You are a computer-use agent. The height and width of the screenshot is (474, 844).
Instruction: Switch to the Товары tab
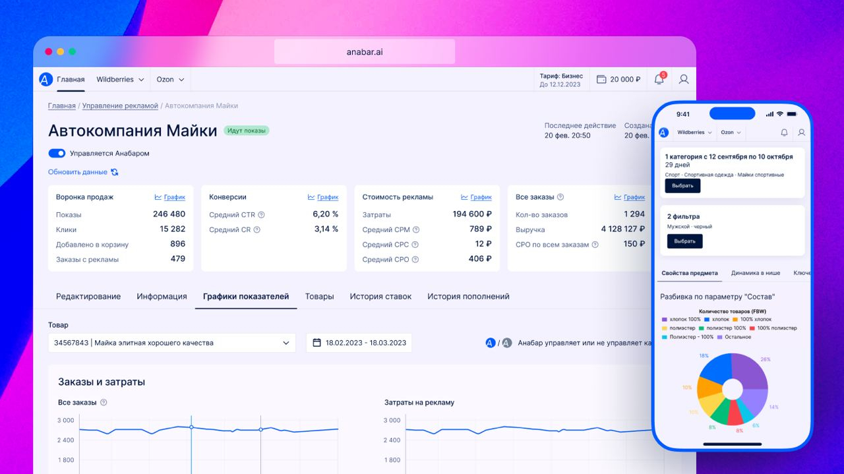tap(319, 297)
